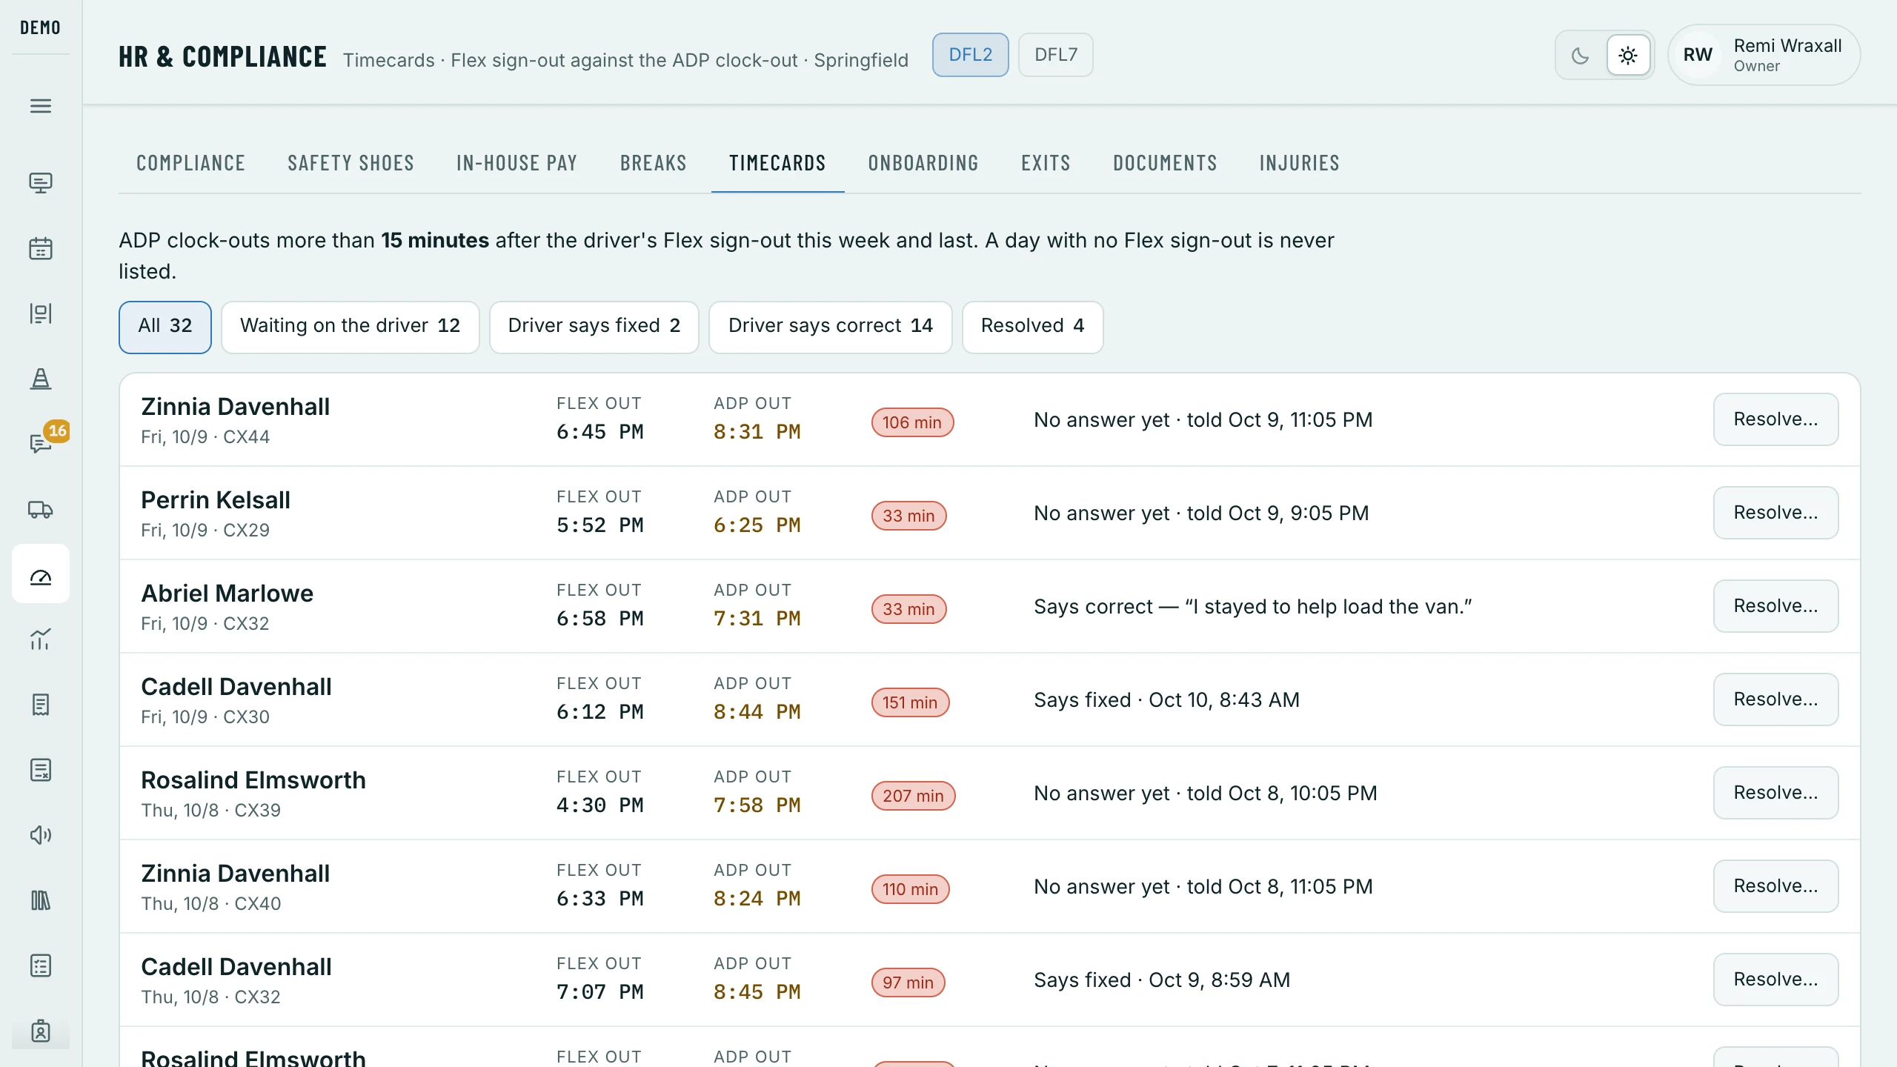The image size is (1897, 1067).
Task: Click ADP out time 8:31 PM
Action: pyautogui.click(x=757, y=432)
